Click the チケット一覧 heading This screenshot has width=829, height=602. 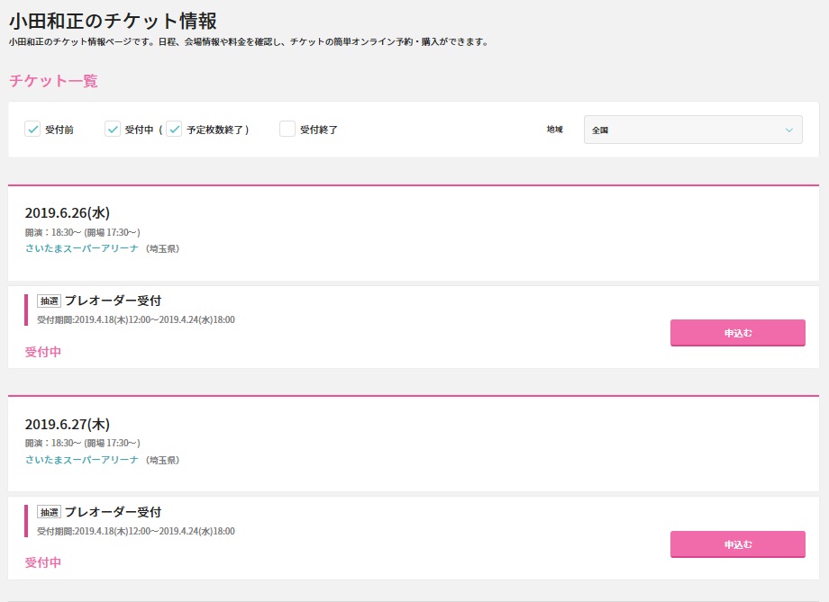53,81
